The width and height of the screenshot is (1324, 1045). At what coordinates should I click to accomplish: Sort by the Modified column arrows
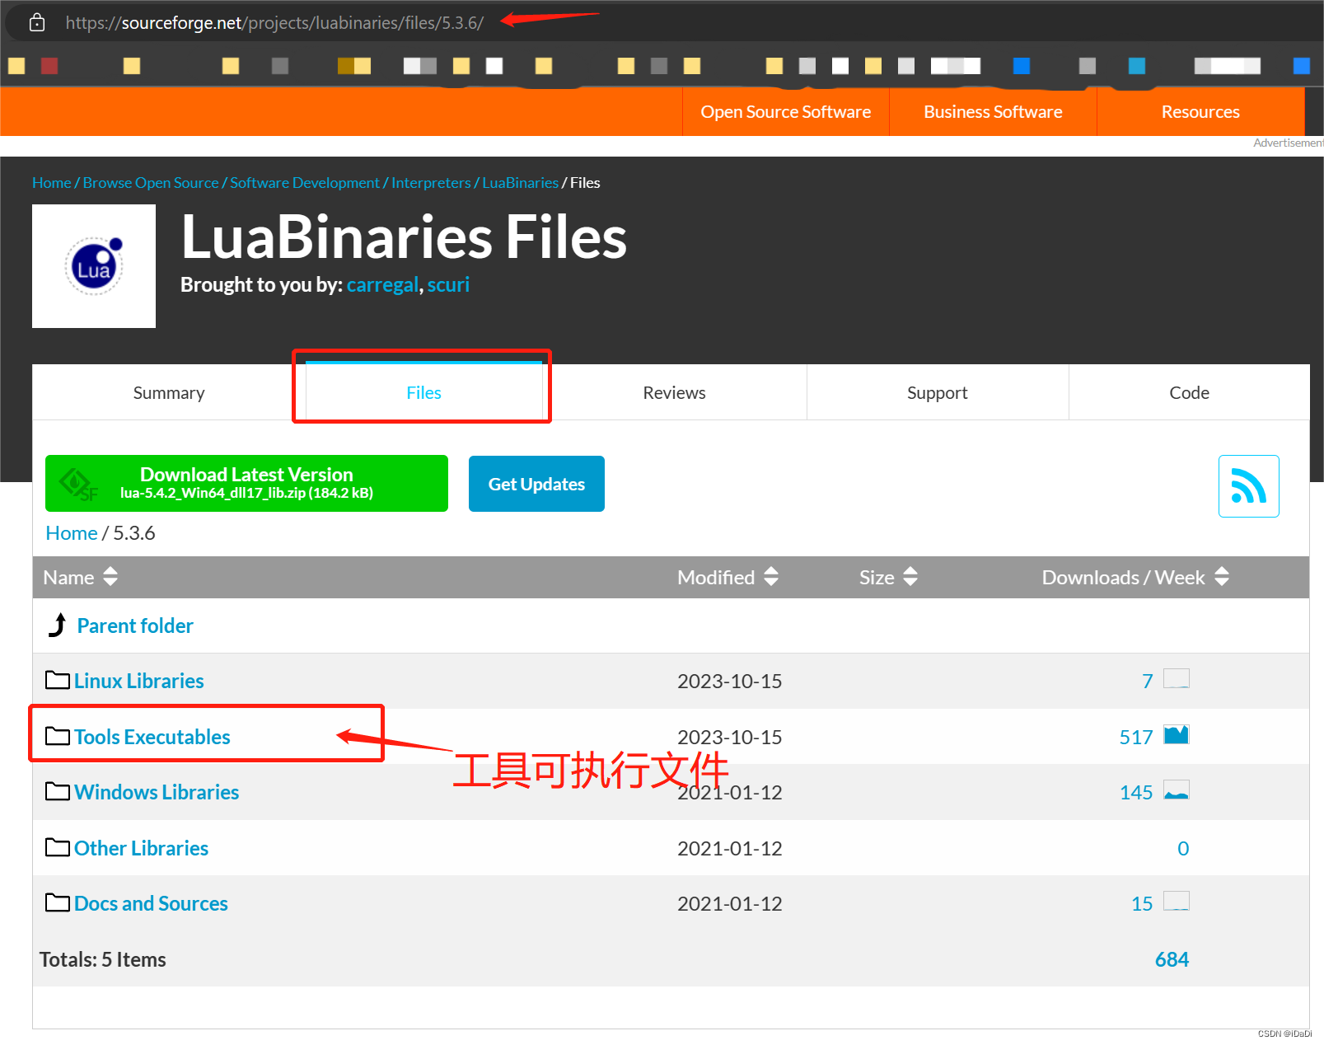pos(771,577)
